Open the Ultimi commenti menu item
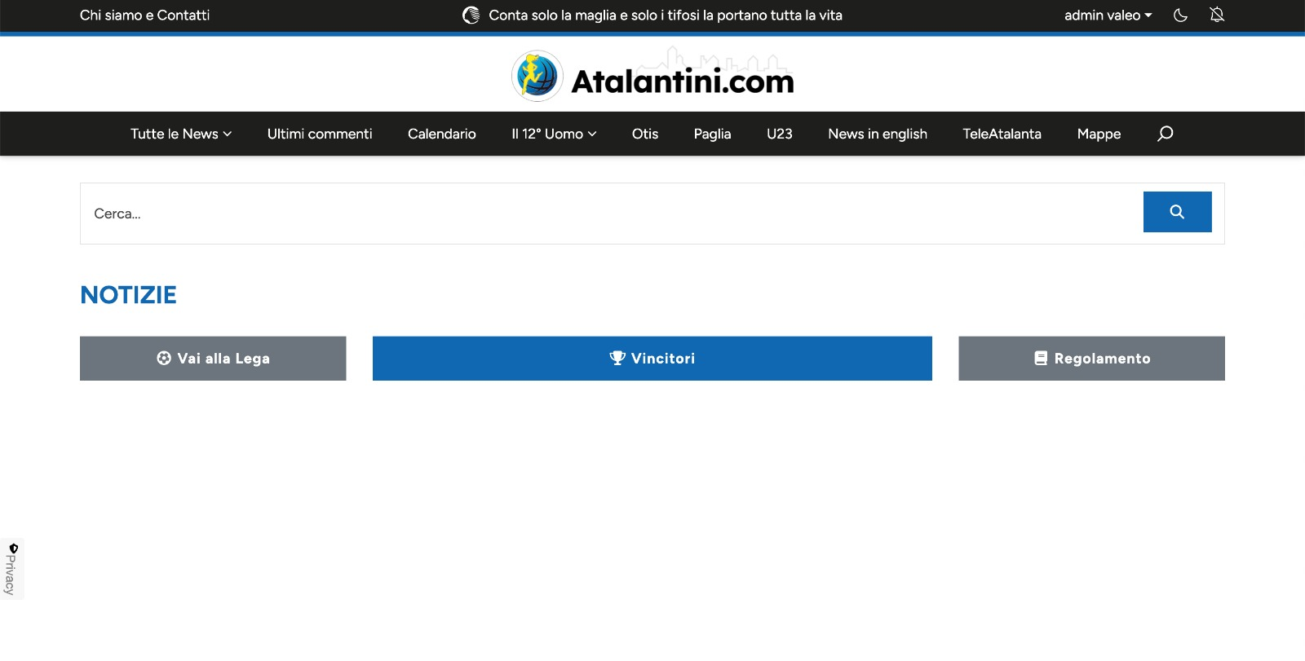1305x661 pixels. (320, 134)
